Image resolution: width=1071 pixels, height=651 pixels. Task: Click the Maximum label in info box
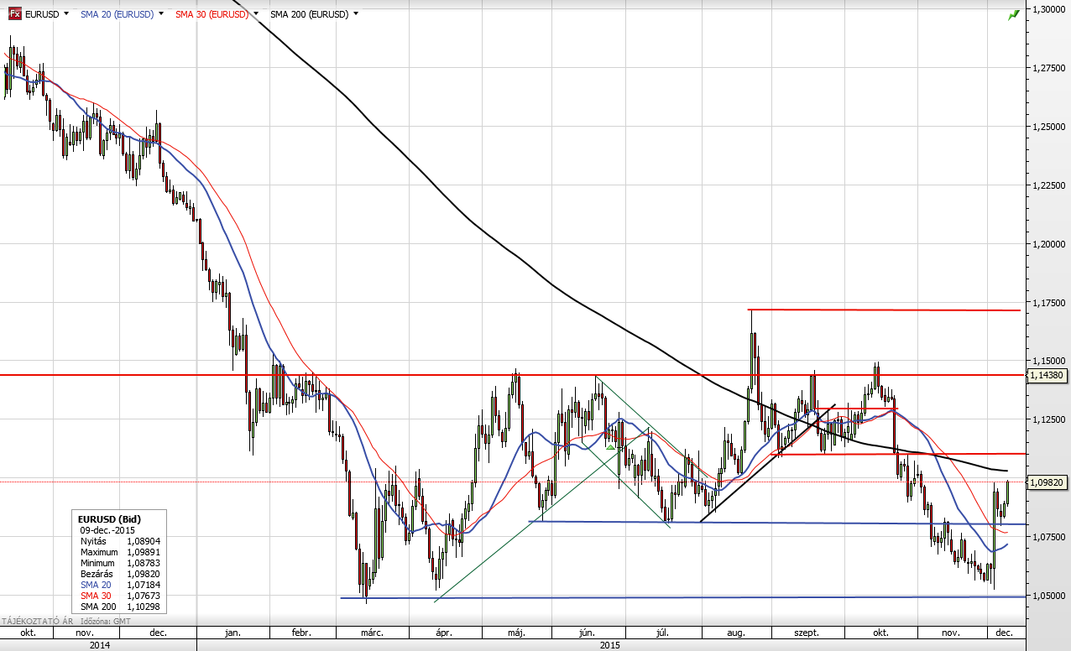(99, 553)
